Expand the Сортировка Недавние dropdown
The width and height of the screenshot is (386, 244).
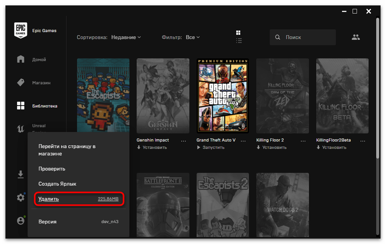pyautogui.click(x=126, y=37)
